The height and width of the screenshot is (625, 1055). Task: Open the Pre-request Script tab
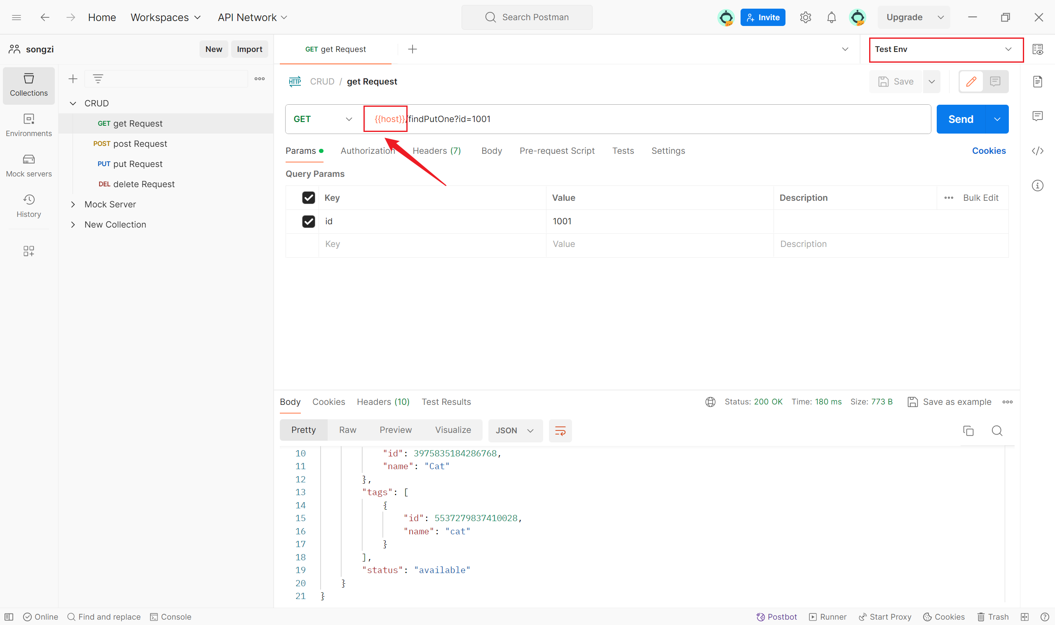pyautogui.click(x=556, y=151)
